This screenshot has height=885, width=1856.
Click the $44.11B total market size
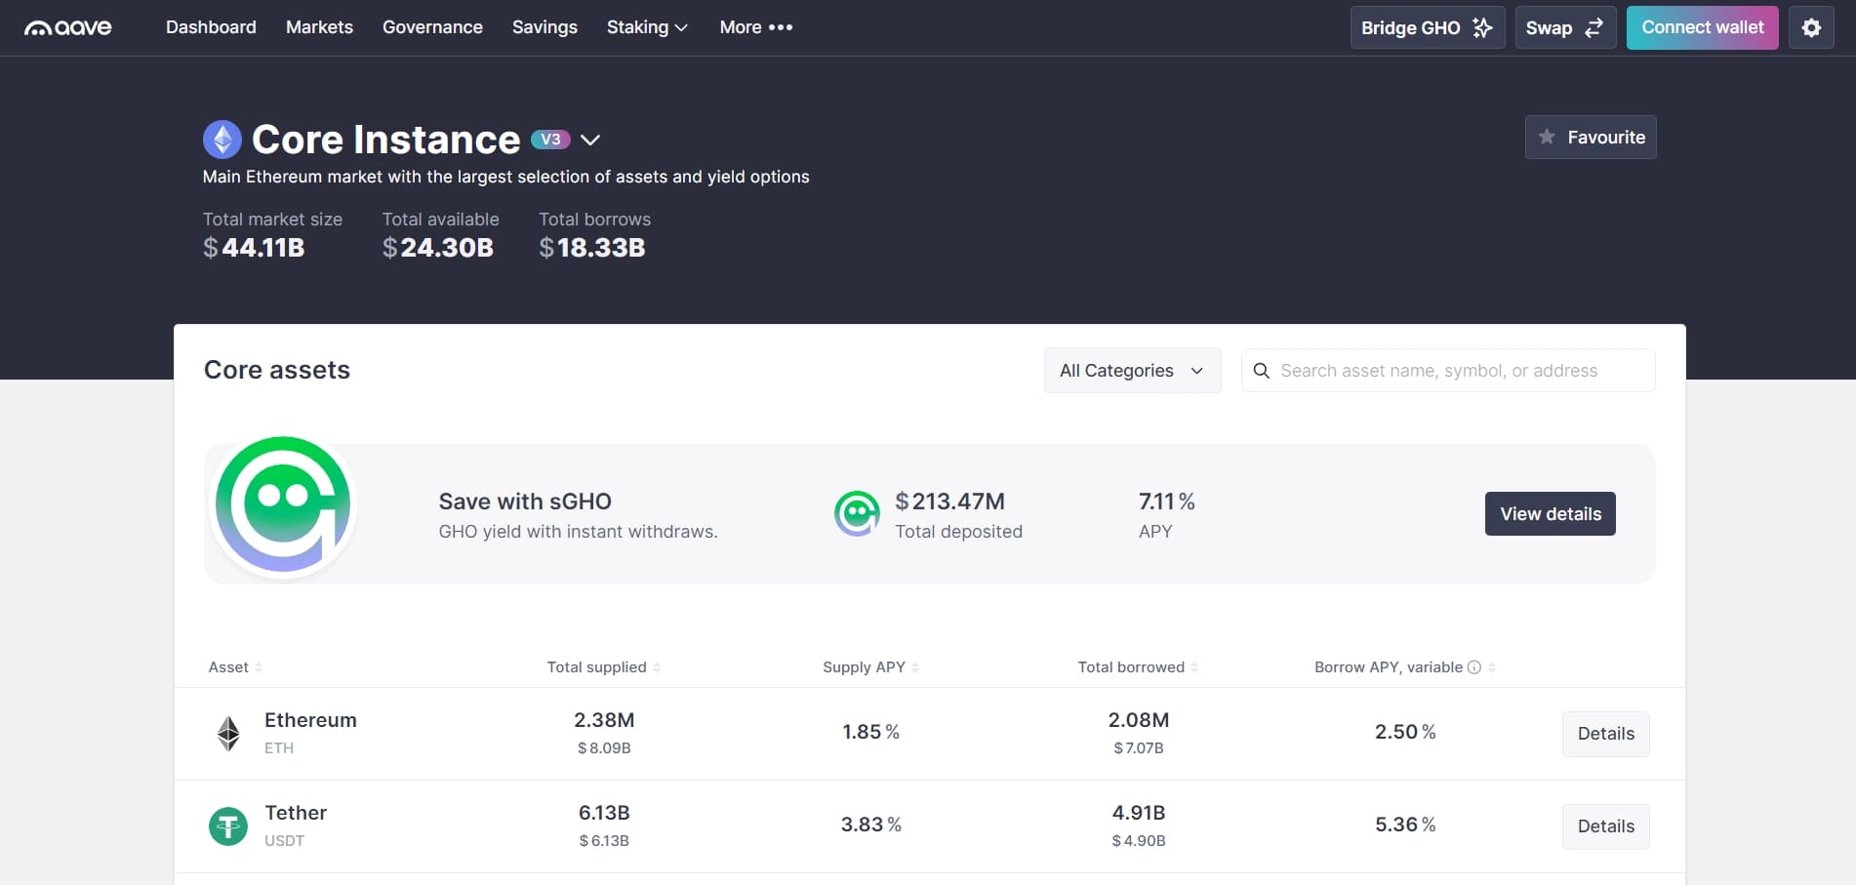click(x=254, y=248)
